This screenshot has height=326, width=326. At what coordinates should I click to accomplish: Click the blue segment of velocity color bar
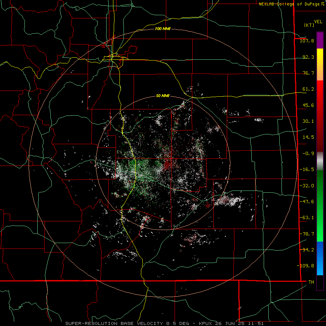click(320, 258)
